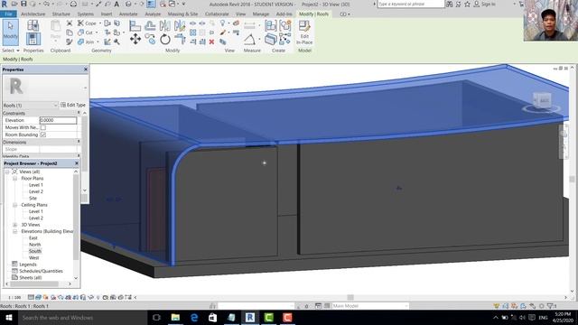
Task: Click the Measure tool icon
Action: coord(249,25)
